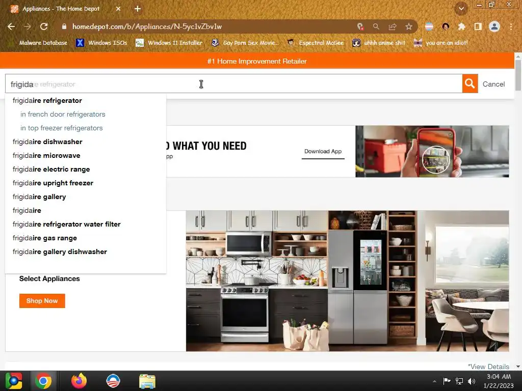This screenshot has width=522, height=391.
Task: Click the Shop Now button
Action: pos(42,301)
